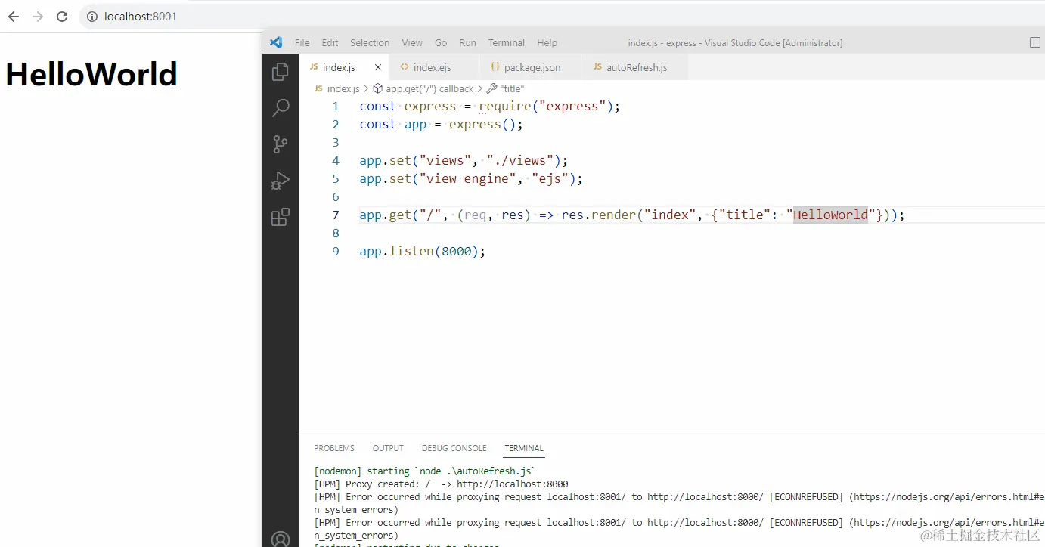View site info icon in address bar
Screen dimensions: 1045x547
click(92, 17)
